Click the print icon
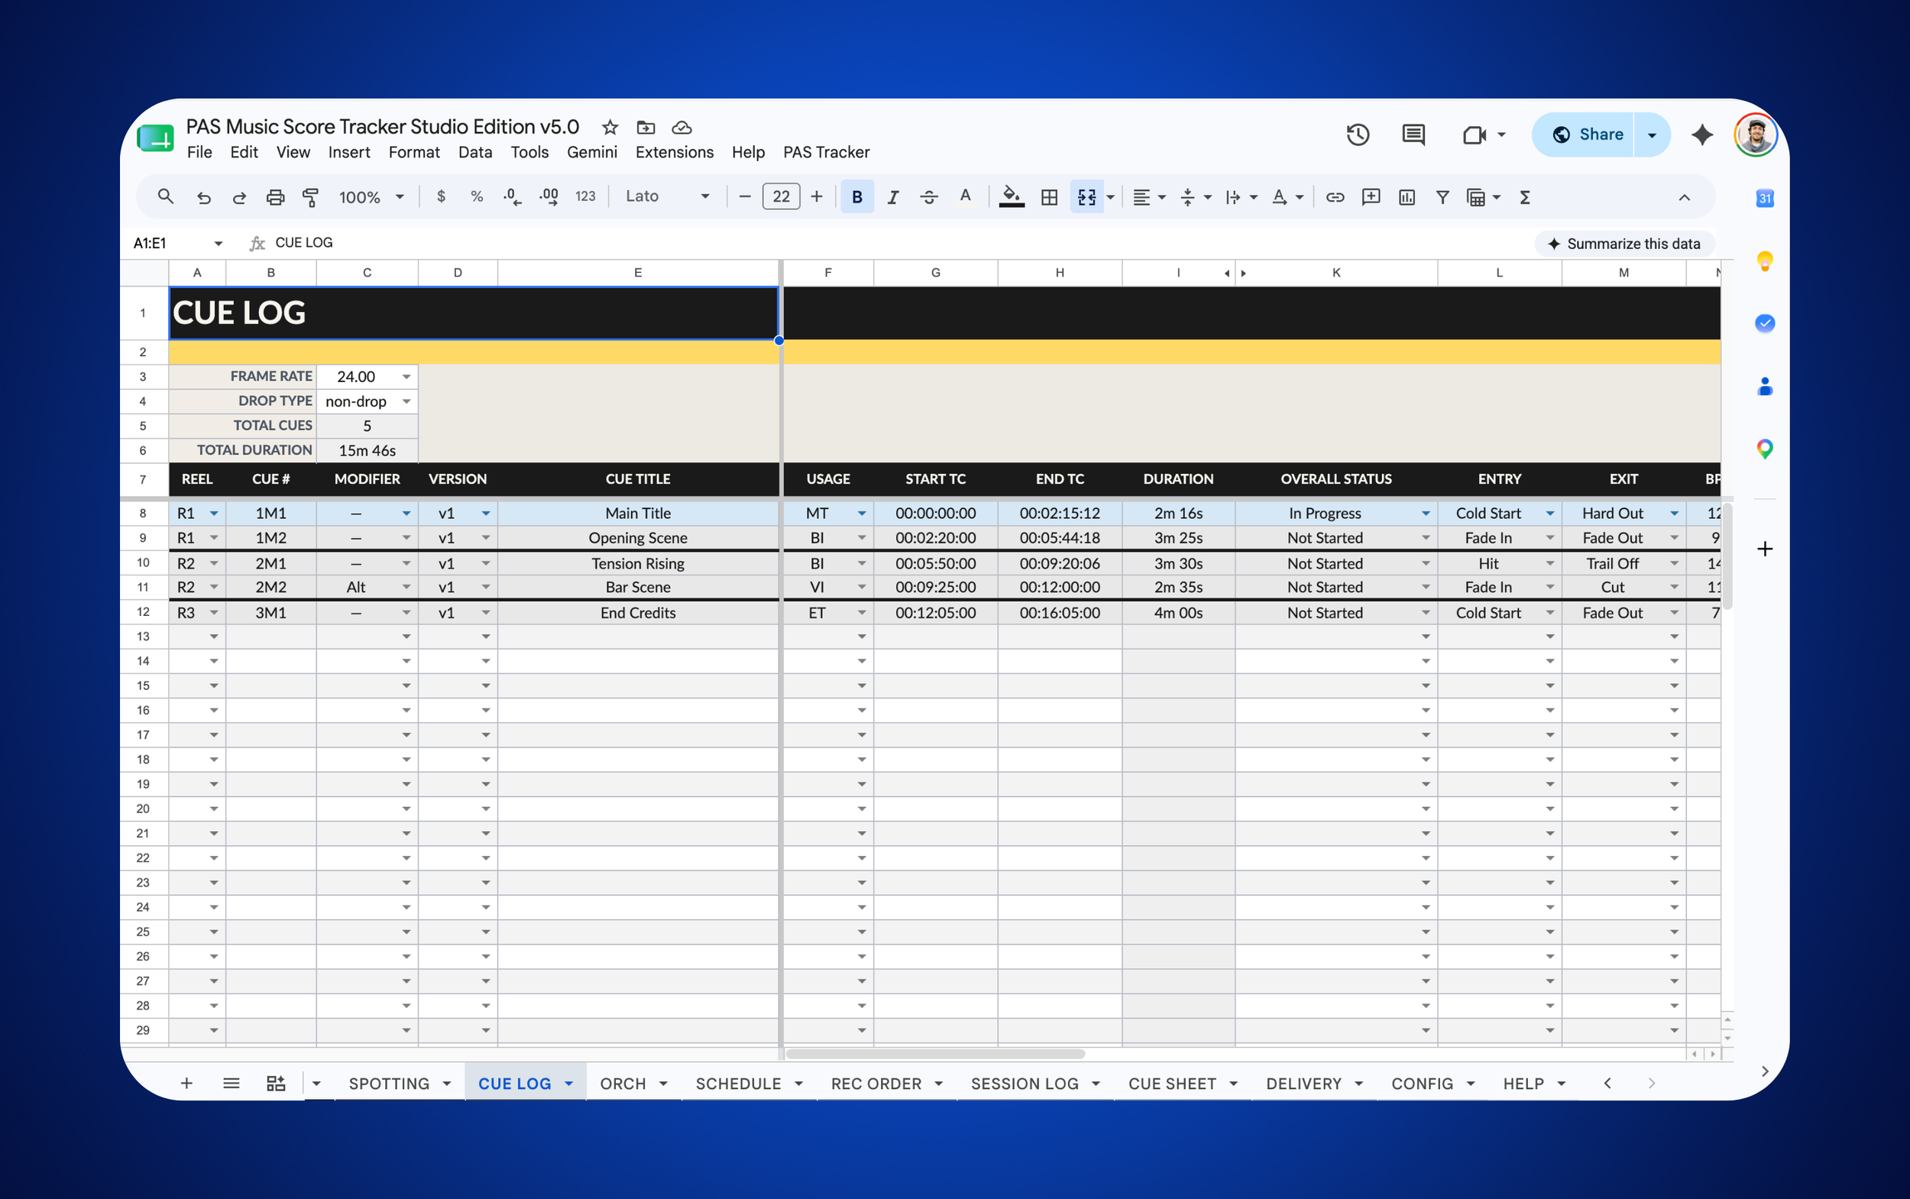The height and width of the screenshot is (1199, 1910). pyautogui.click(x=275, y=196)
